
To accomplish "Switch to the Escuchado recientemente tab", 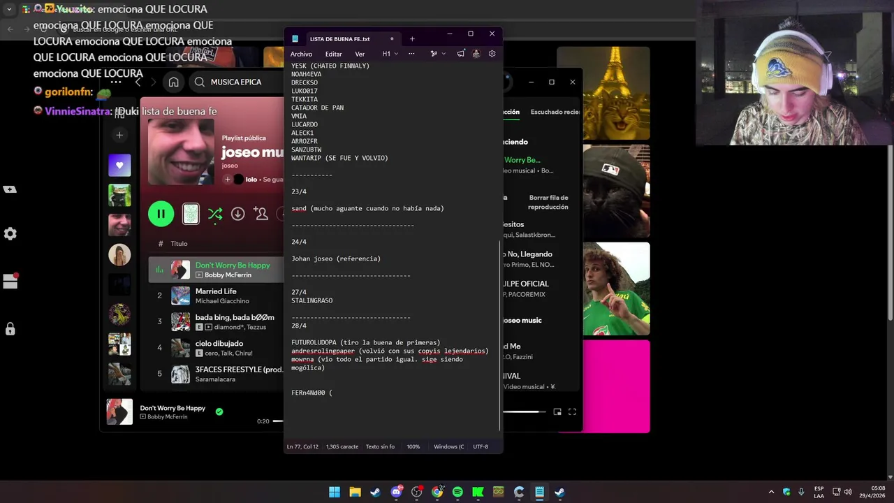I will pyautogui.click(x=555, y=112).
